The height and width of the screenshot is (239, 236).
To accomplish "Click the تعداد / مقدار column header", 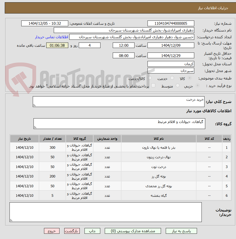I will click(52, 138).
